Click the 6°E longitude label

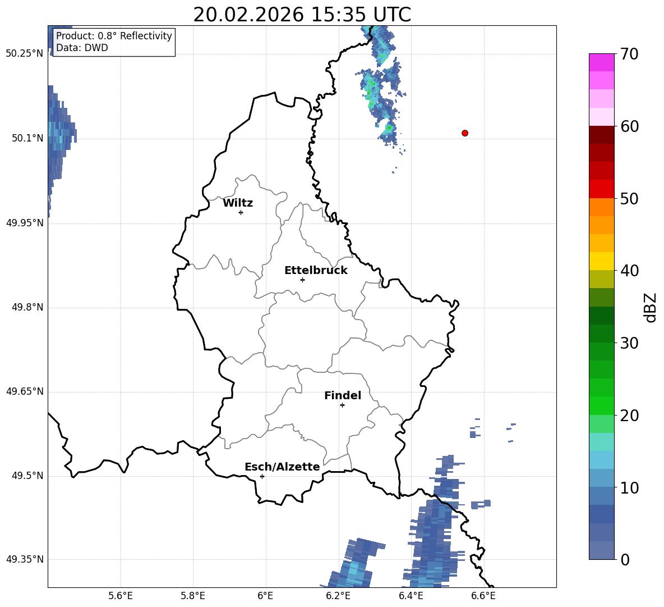point(265,596)
